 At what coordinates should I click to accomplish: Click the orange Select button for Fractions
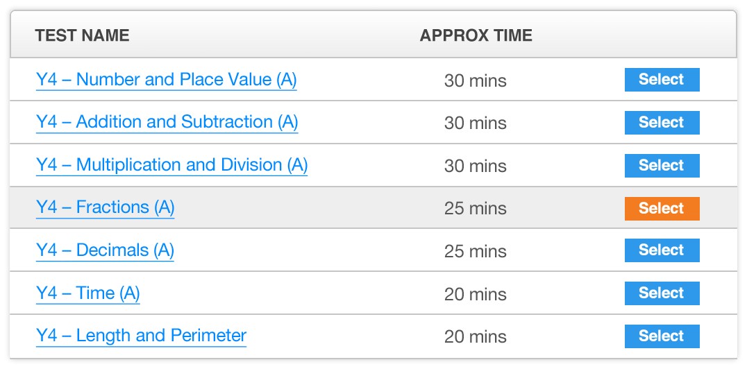tap(662, 209)
